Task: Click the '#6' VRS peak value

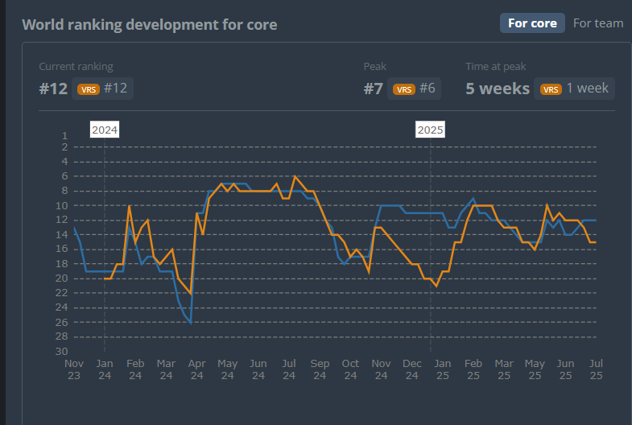Action: (428, 89)
